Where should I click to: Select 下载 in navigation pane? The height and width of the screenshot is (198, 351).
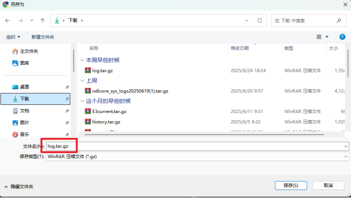35,99
